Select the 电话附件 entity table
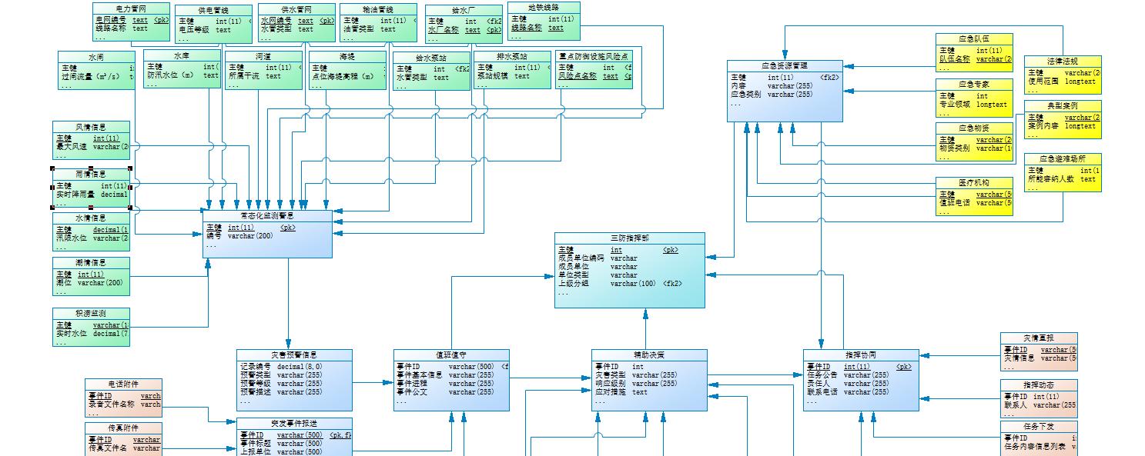 123,398
